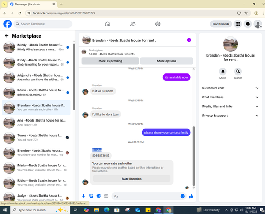Open the tab search dropdown arrow

[x=4, y=4]
